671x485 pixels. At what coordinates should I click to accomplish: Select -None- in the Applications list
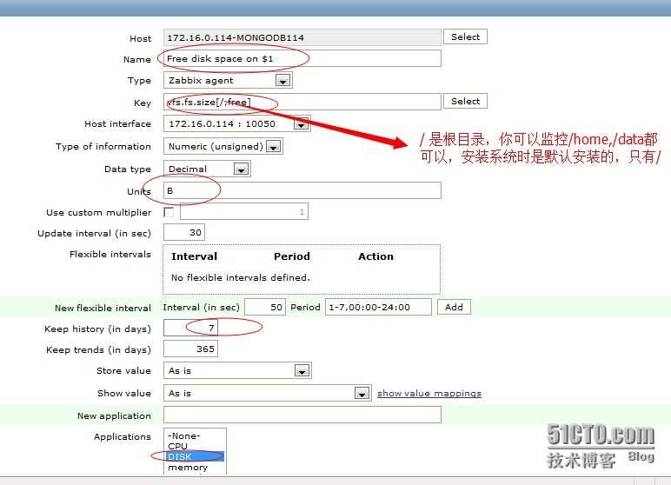tap(195, 435)
